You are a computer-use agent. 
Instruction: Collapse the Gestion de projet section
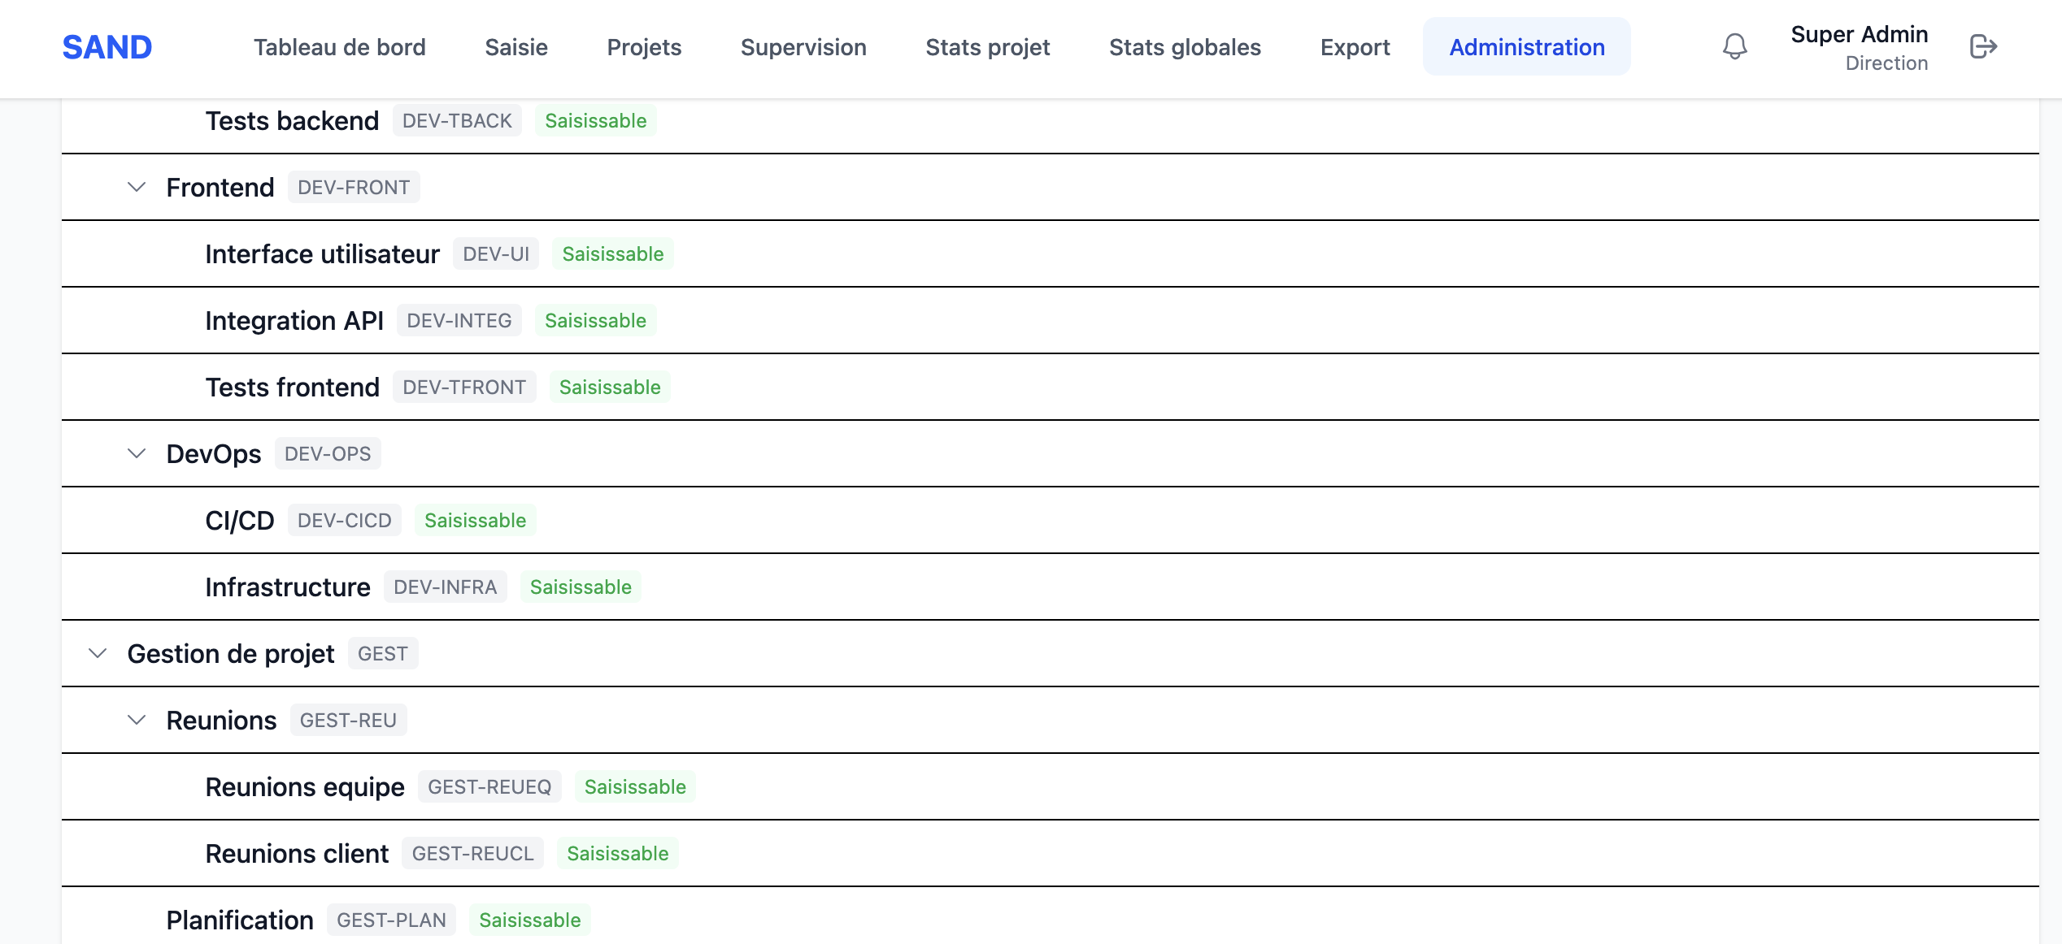[x=98, y=654]
